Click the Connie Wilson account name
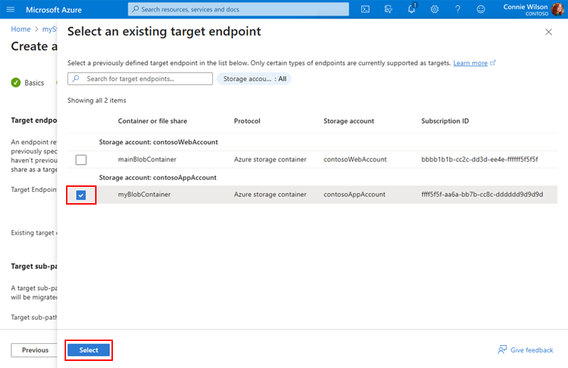Image resolution: width=568 pixels, height=368 pixels. click(525, 7)
